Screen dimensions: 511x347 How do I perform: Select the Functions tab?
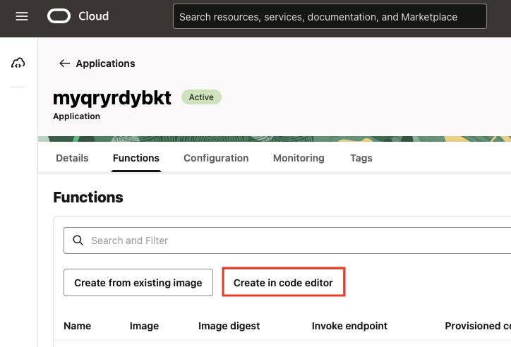tap(136, 158)
